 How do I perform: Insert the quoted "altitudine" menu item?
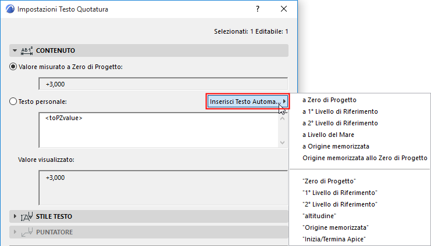319,215
